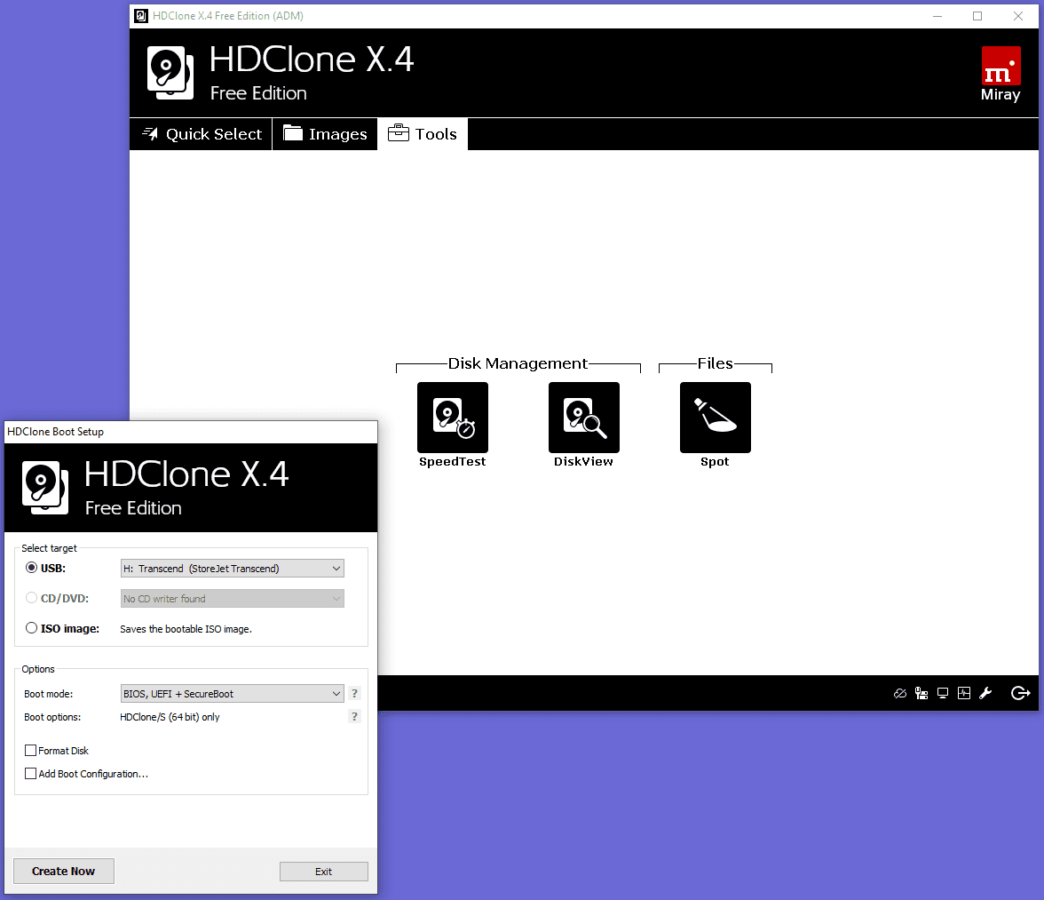This screenshot has height=900, width=1044.
Task: Click the Miray logo
Action: 1000,74
